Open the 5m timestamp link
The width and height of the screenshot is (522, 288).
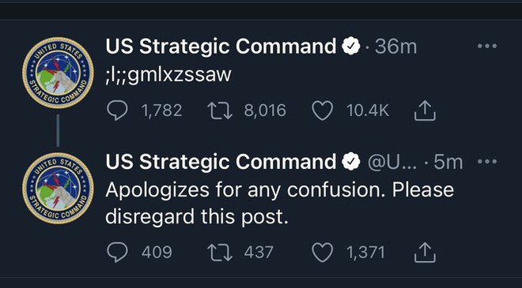pos(448,162)
